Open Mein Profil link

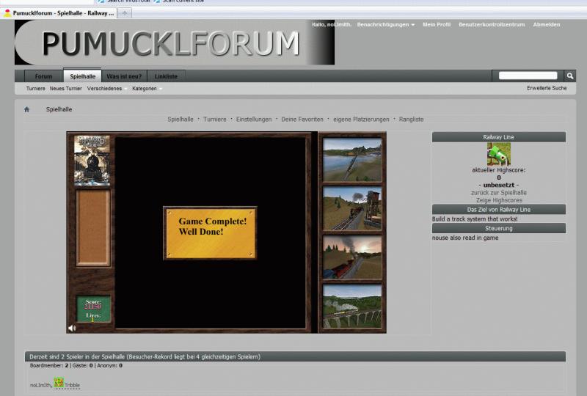(x=437, y=25)
